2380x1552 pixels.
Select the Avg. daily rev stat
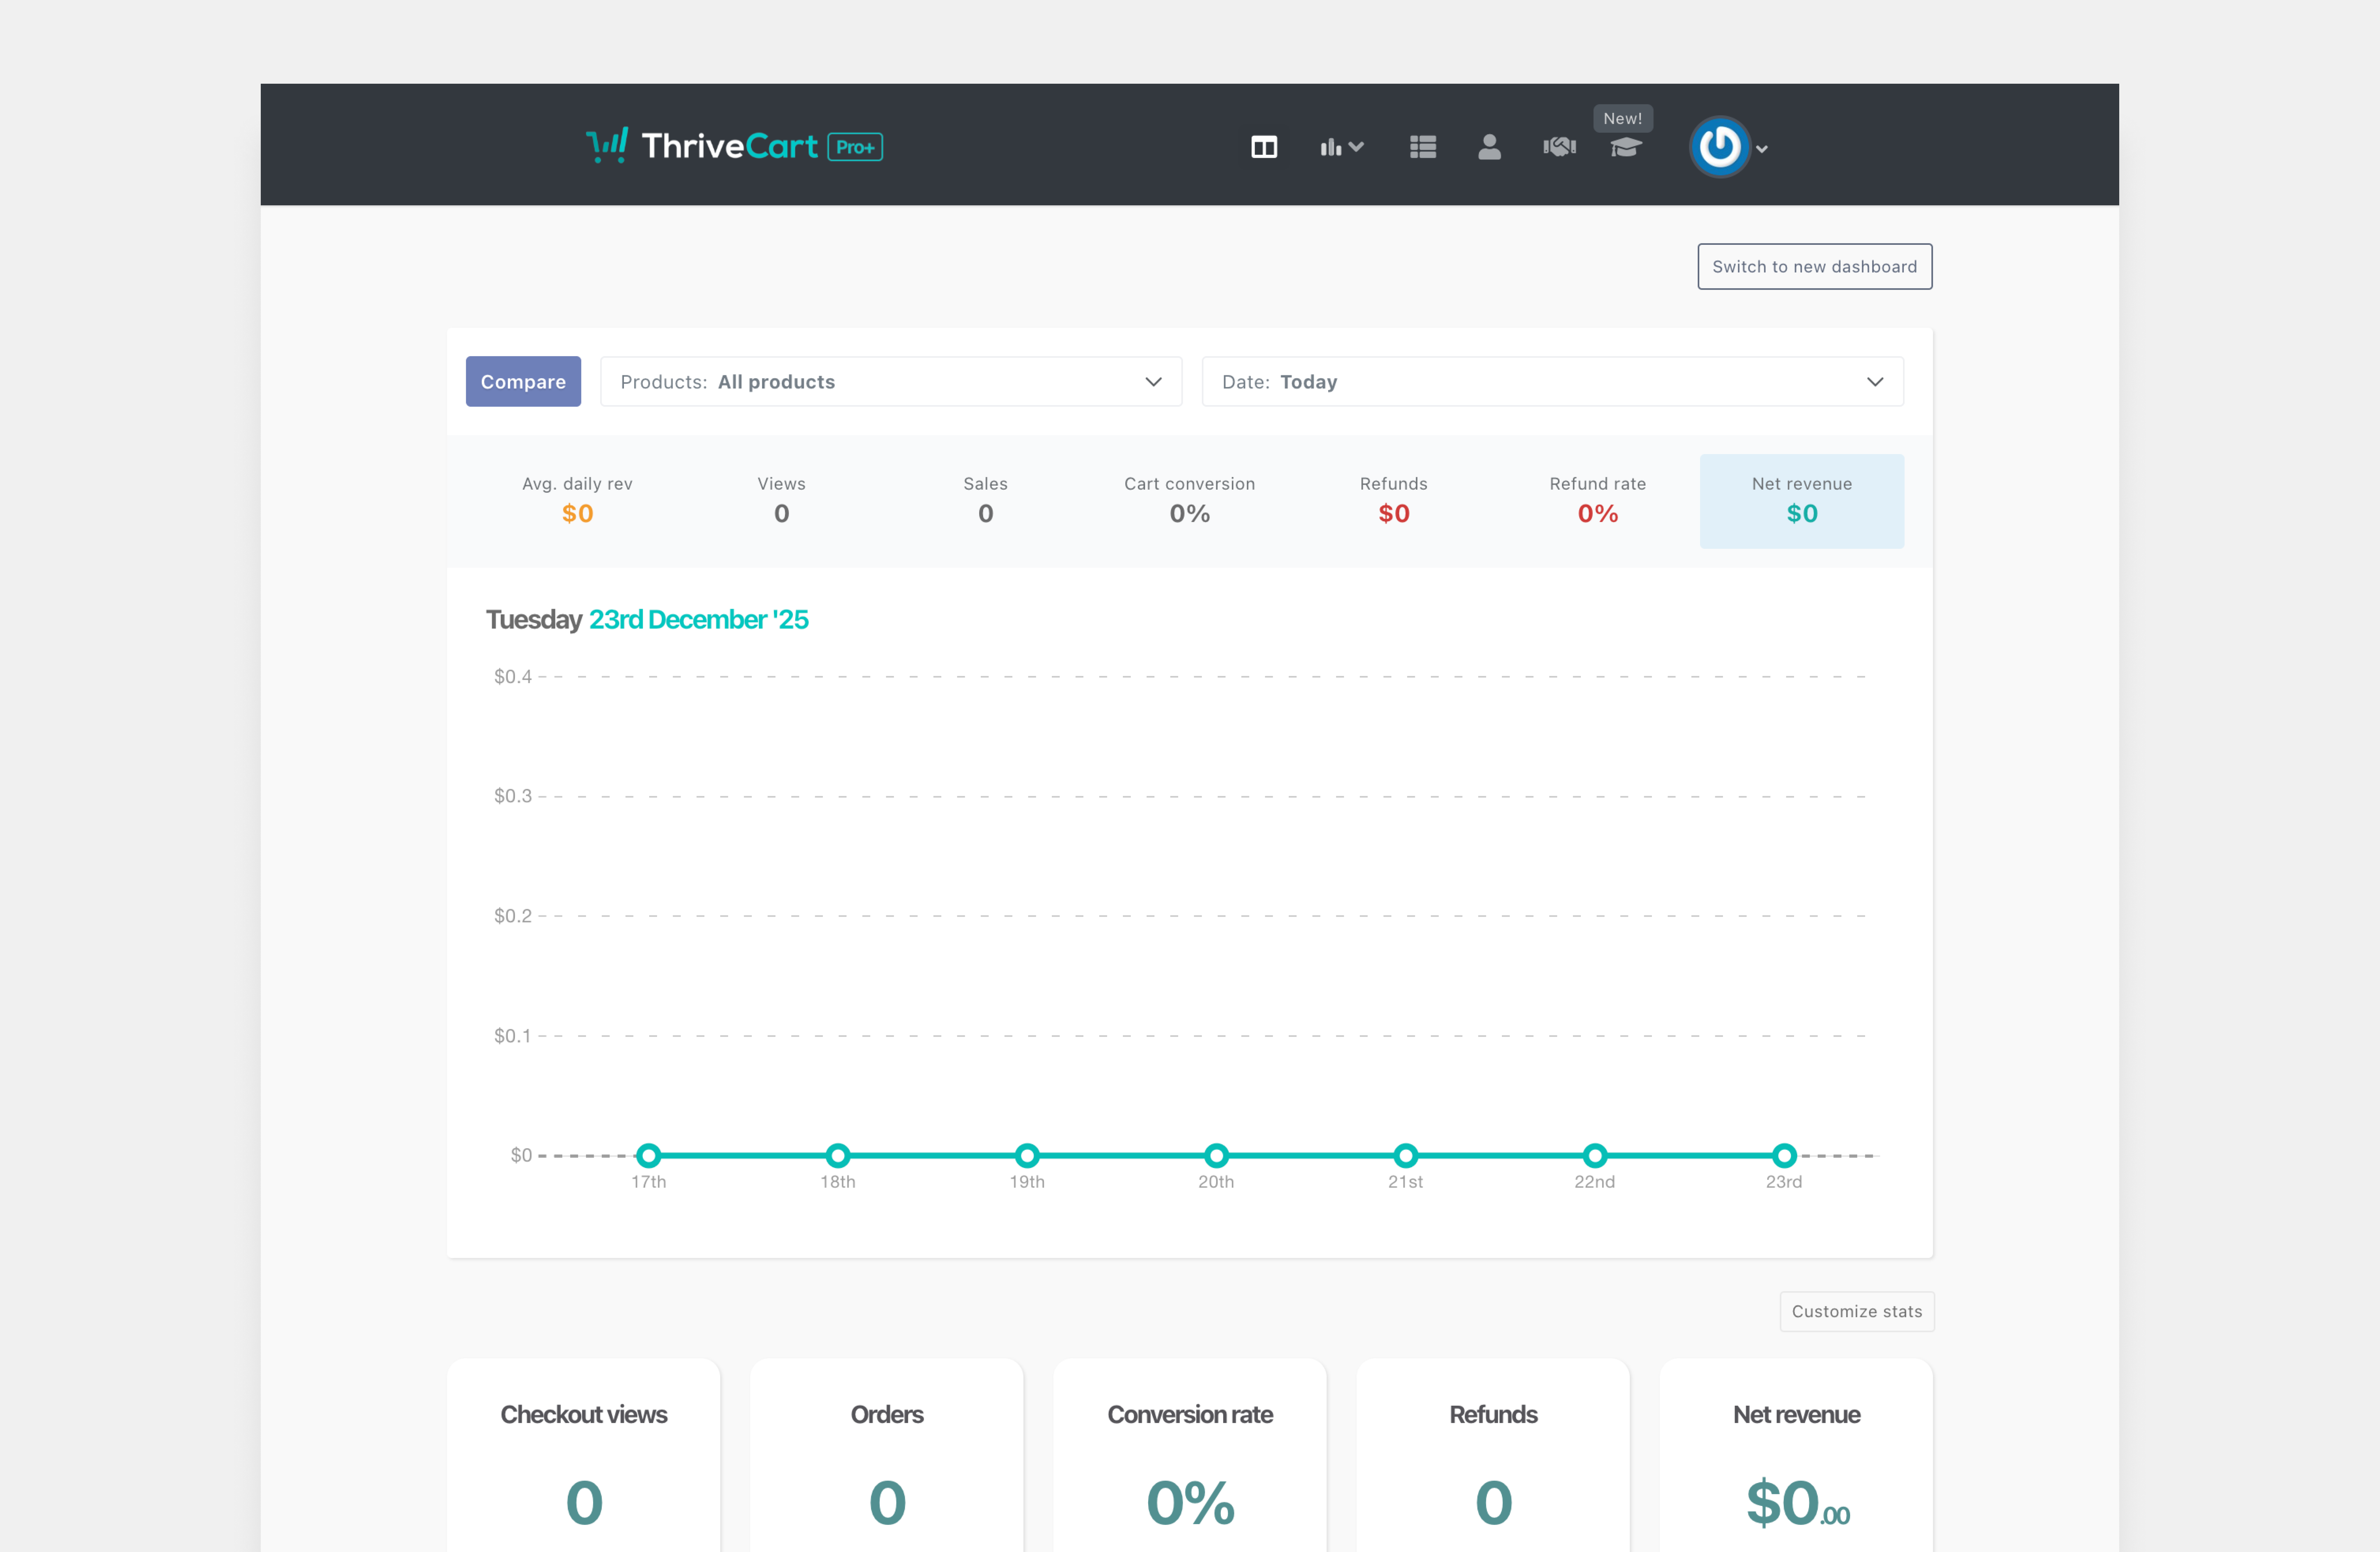pyautogui.click(x=577, y=500)
